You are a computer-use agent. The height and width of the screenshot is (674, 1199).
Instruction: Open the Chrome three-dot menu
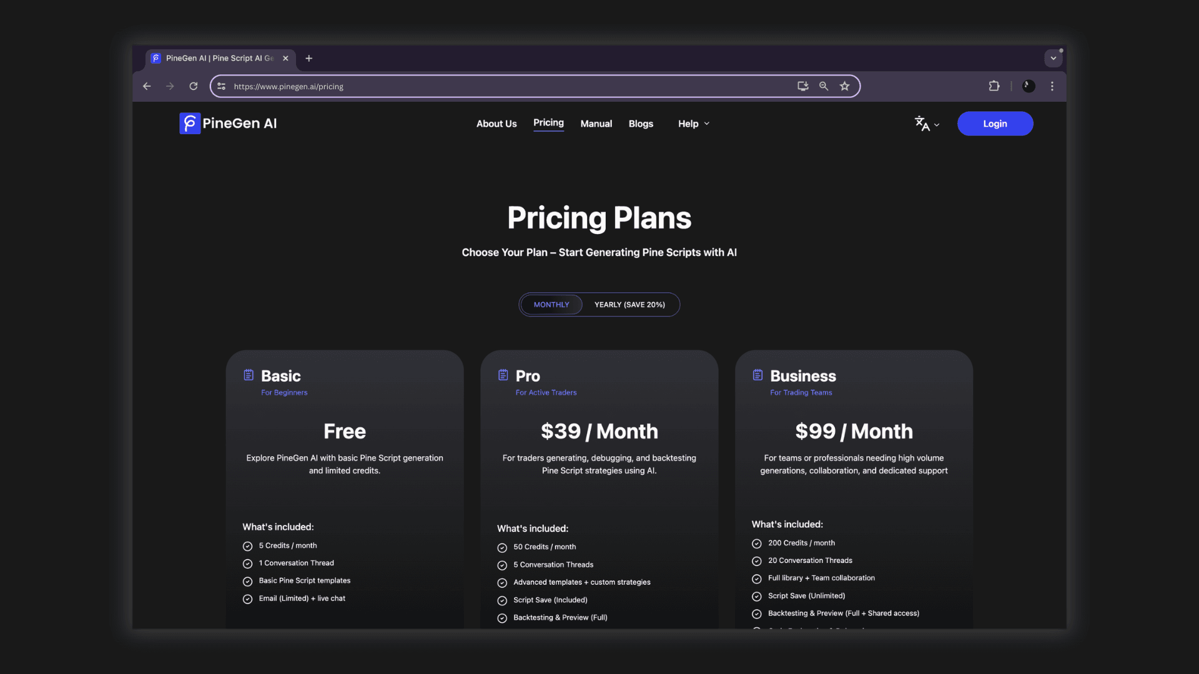pos(1052,86)
